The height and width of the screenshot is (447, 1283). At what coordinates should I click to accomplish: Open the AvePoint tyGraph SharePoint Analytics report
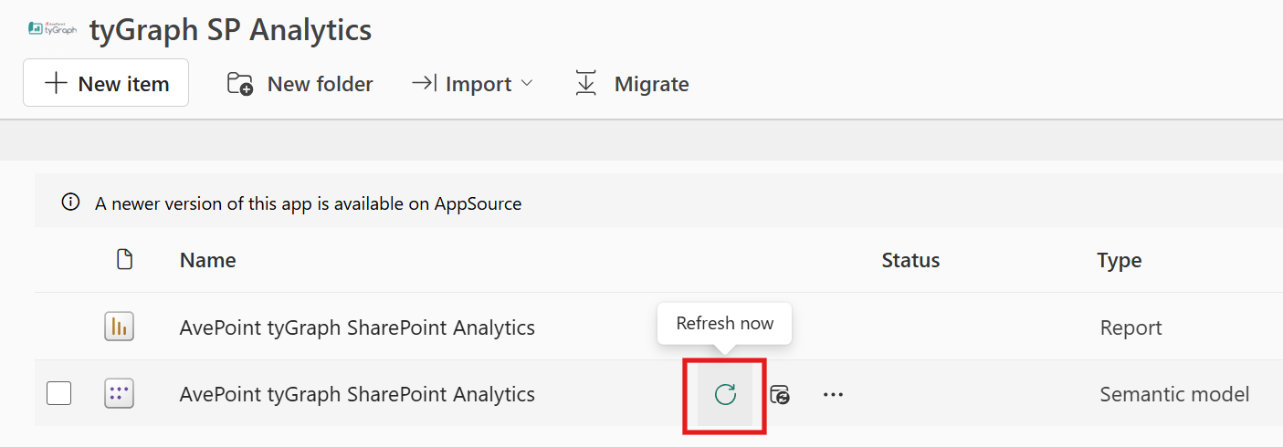(357, 327)
